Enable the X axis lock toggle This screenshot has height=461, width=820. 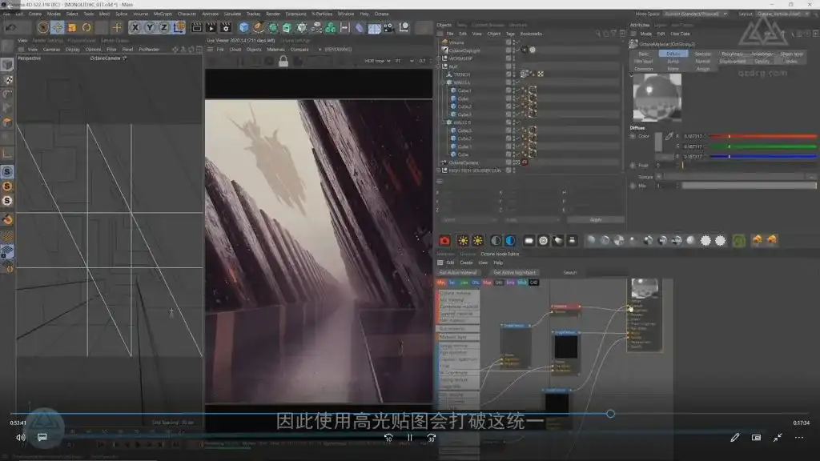pyautogui.click(x=135, y=27)
